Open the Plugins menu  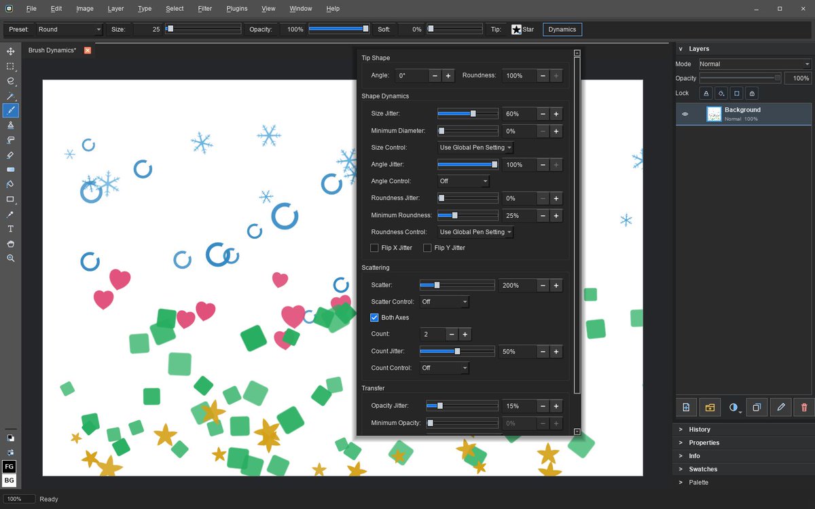[237, 9]
